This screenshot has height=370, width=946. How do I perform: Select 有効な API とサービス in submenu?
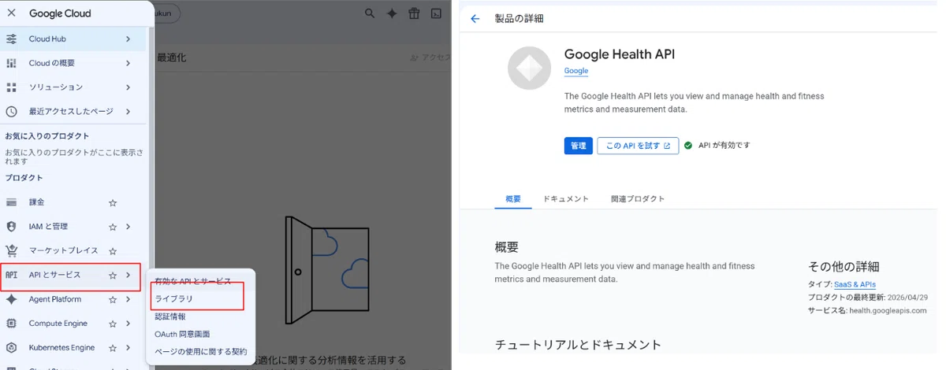pos(193,281)
